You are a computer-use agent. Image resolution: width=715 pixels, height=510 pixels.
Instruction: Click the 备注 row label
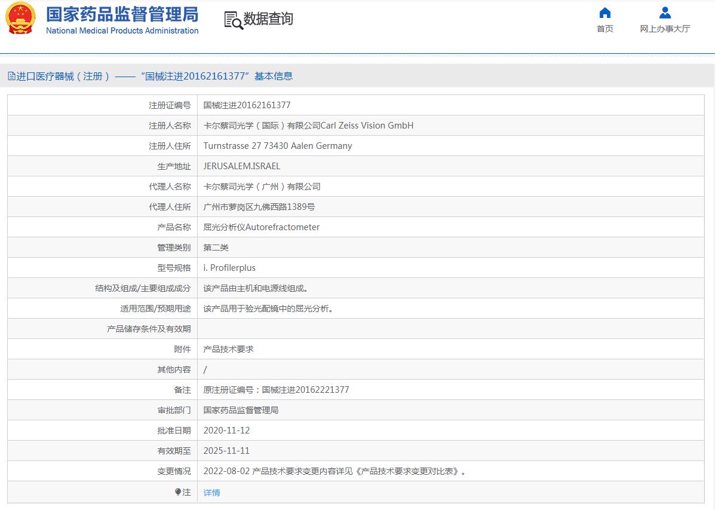coord(182,389)
